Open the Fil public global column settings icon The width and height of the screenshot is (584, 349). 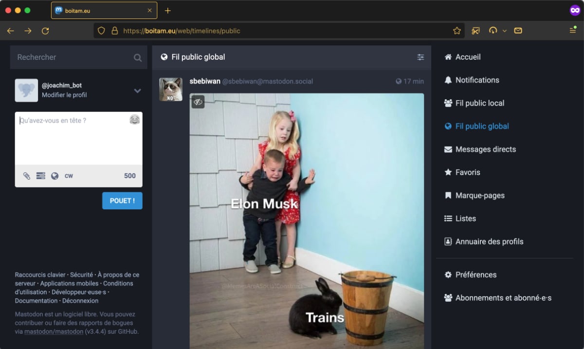click(x=420, y=57)
